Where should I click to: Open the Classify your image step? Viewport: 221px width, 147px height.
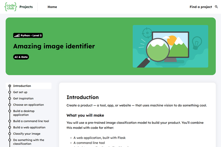tap(27, 134)
